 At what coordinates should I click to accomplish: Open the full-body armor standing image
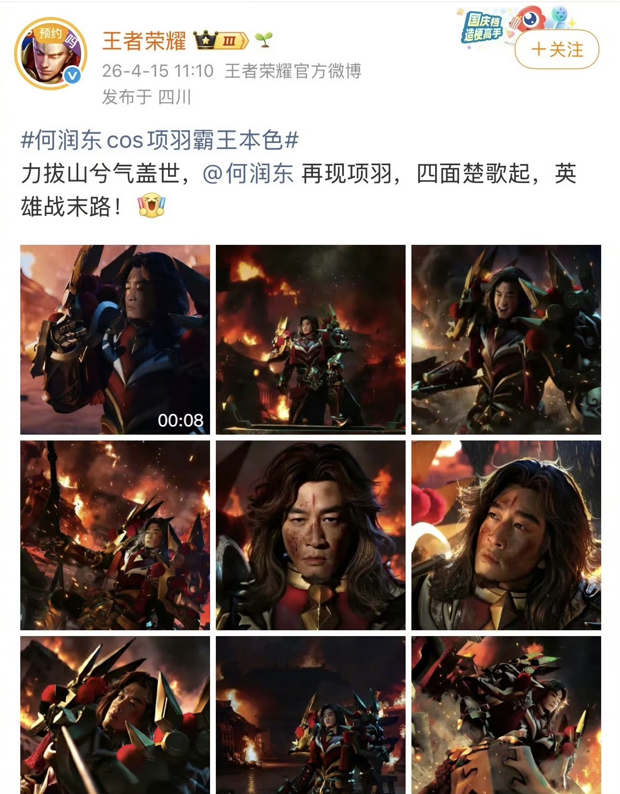click(310, 340)
